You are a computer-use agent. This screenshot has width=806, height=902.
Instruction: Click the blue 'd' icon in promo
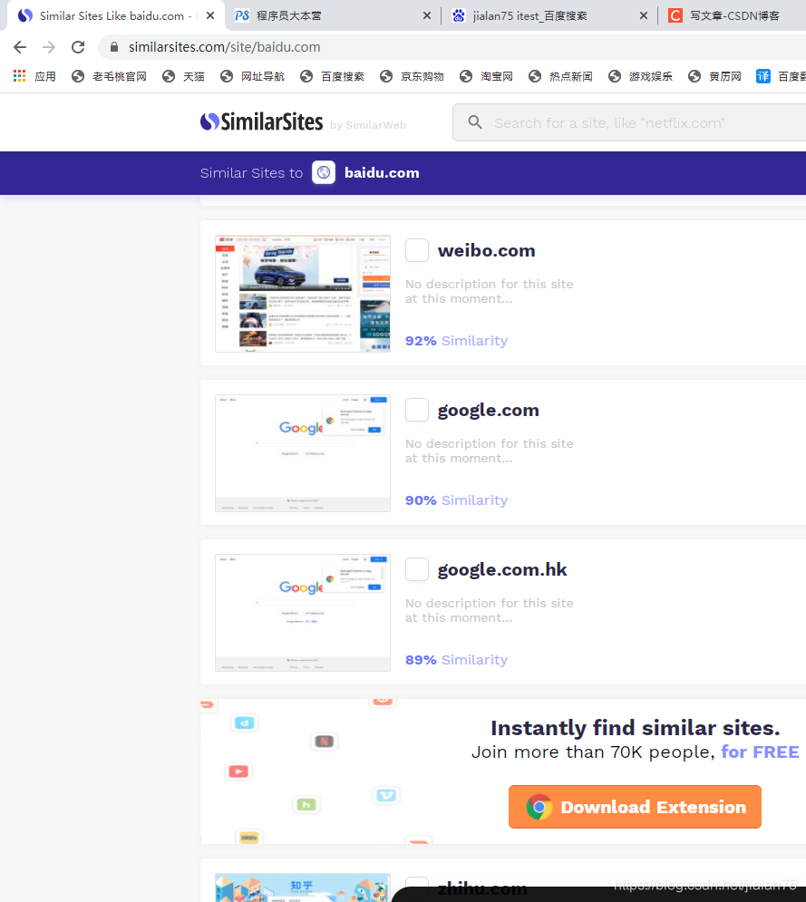[x=245, y=723]
